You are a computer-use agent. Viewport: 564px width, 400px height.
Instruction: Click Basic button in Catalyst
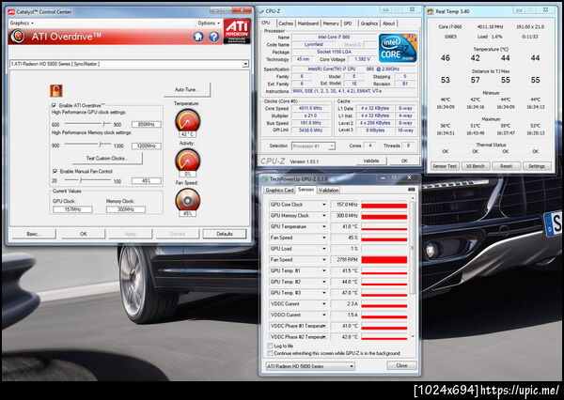tap(34, 234)
